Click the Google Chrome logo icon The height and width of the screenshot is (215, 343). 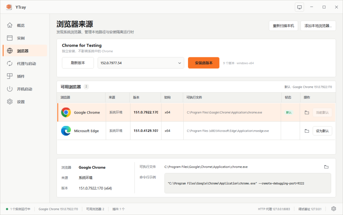coord(66,113)
